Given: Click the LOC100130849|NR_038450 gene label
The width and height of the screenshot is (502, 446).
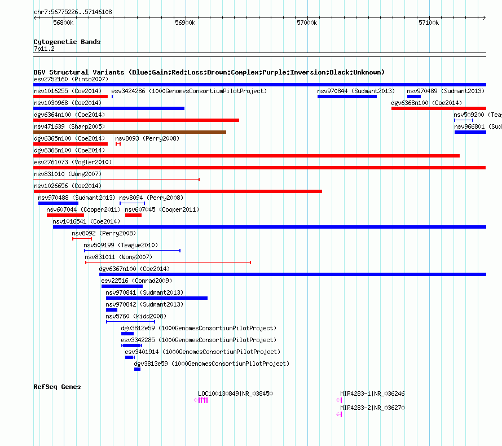Looking at the screenshot, I should 235,393.
